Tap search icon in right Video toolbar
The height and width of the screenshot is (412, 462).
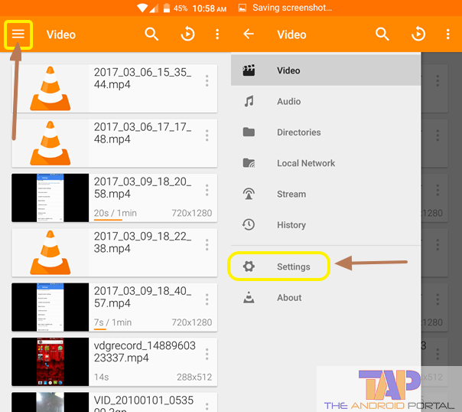[x=382, y=34]
